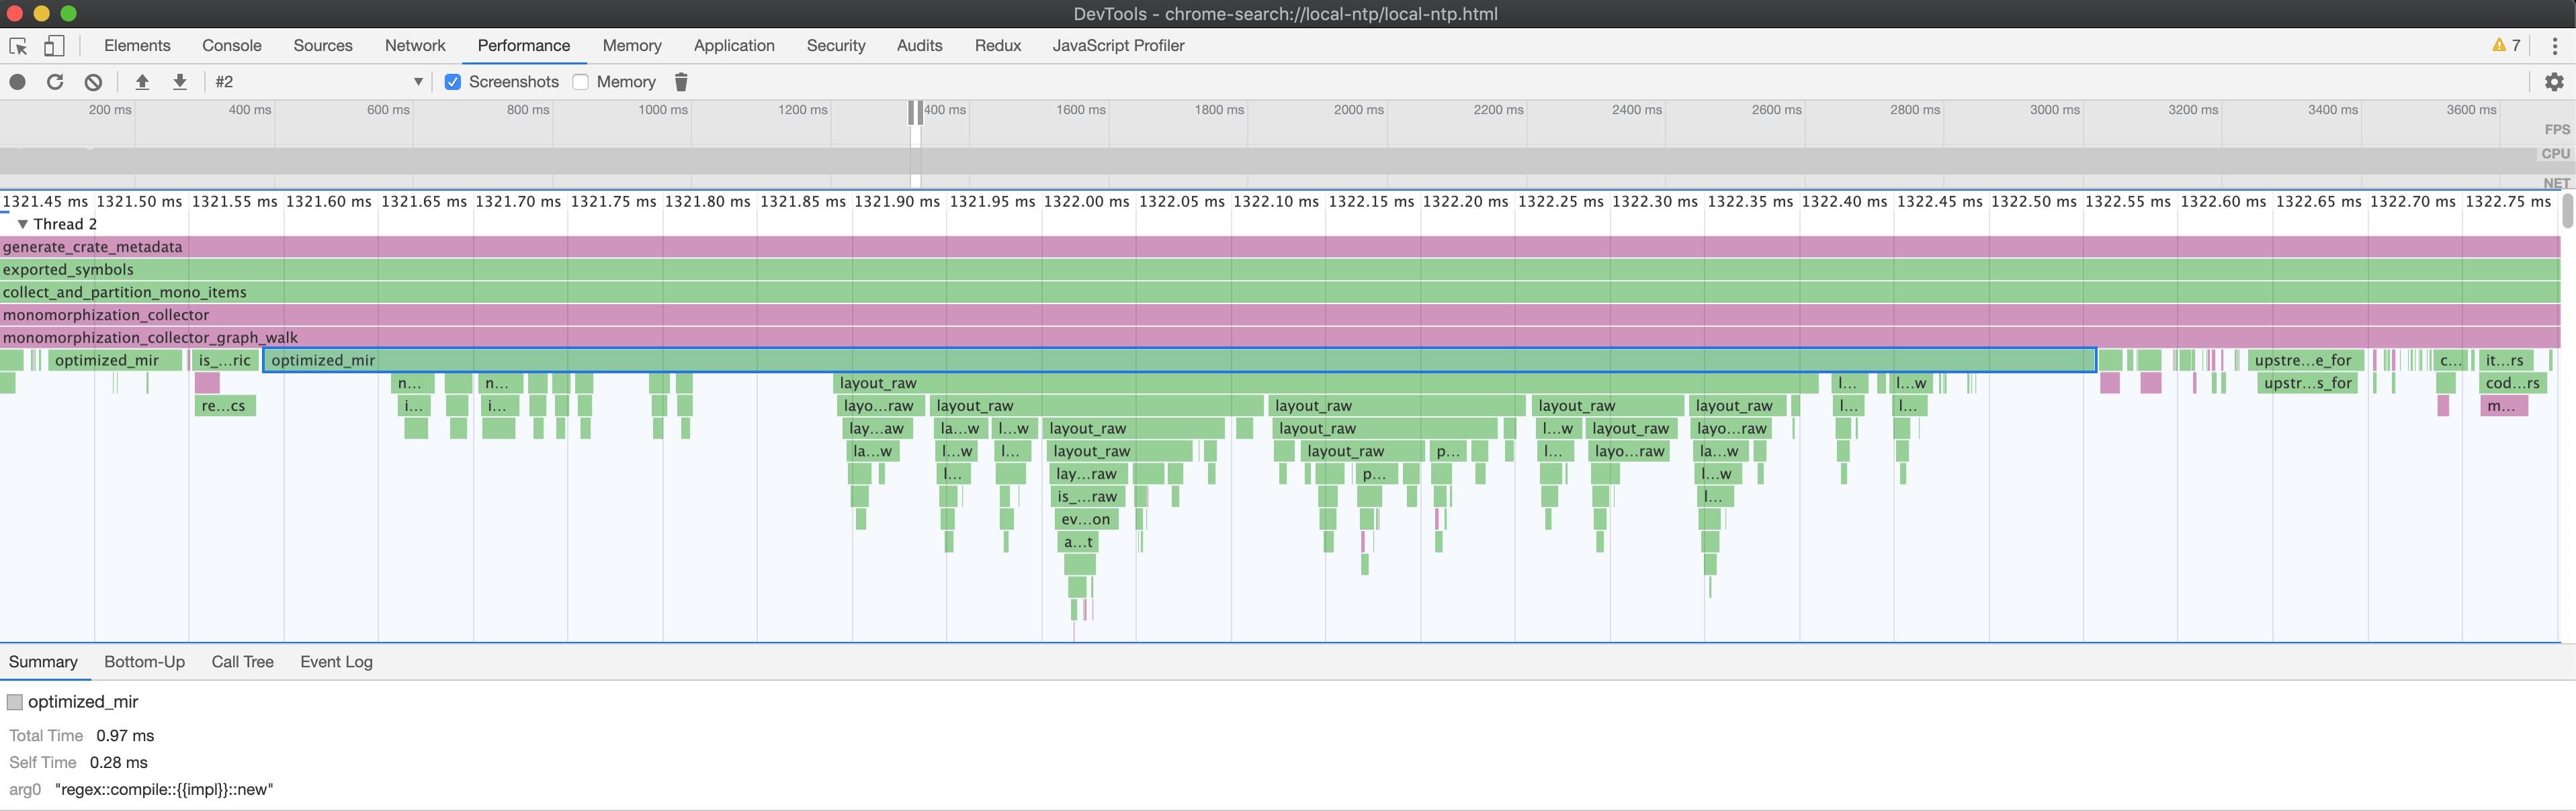This screenshot has width=2576, height=811.
Task: Open capture settings gear icon
Action: [x=2553, y=82]
